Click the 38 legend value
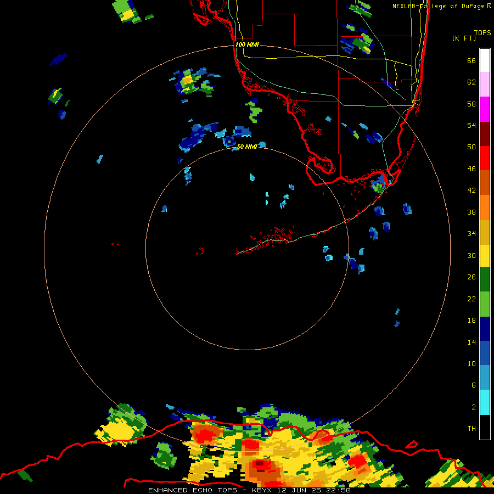This screenshot has width=494, height=494. pos(471,212)
